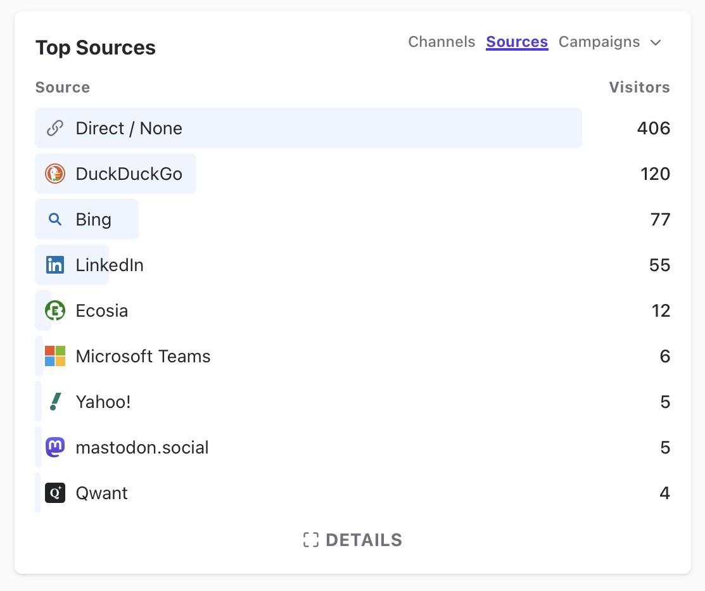Click the Yahoo! exclamation icon
The image size is (705, 591).
pyautogui.click(x=55, y=402)
